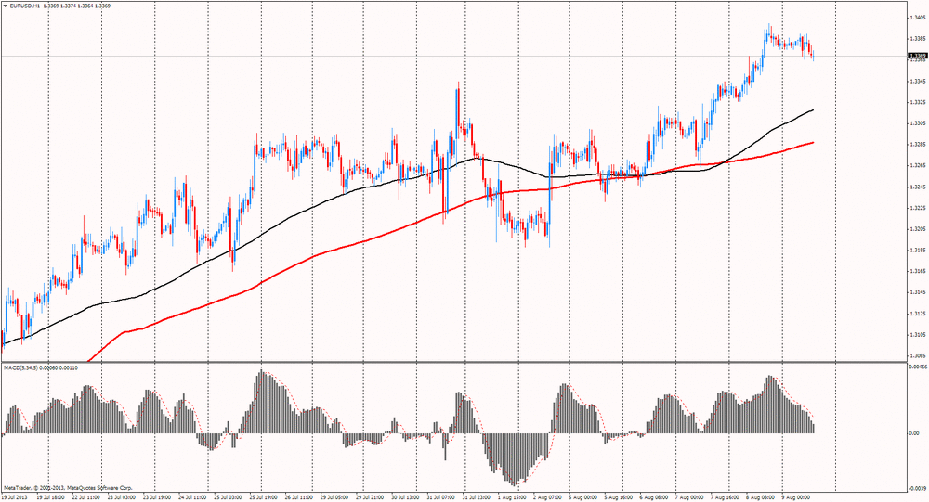
Task: Click the 5 Aug 16:00 time label
Action: pos(618,498)
